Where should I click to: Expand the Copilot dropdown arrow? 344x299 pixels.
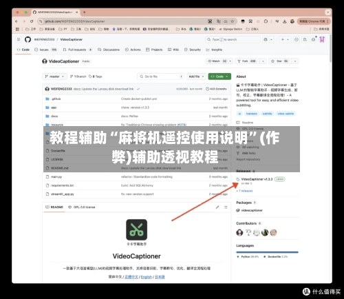(x=271, y=39)
